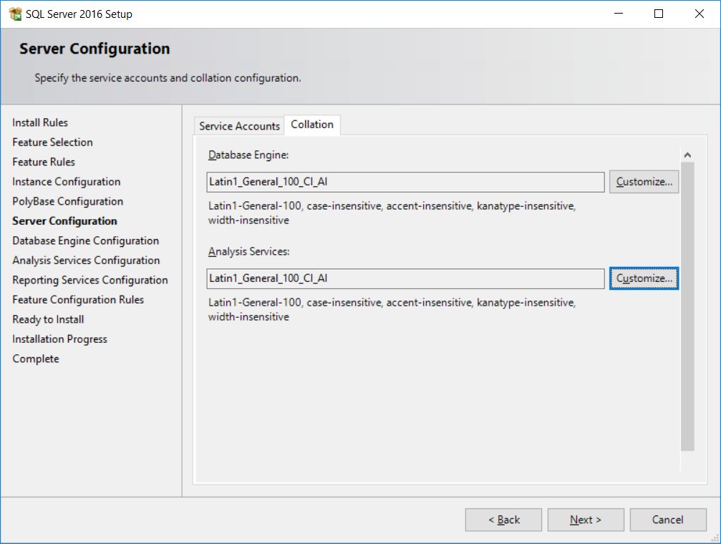The image size is (721, 544).
Task: Switch to the Service Accounts tab
Action: click(239, 125)
